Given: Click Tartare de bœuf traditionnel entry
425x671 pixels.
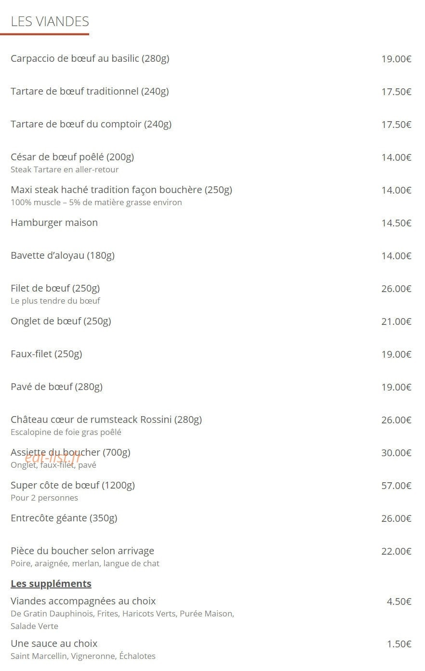Looking at the screenshot, I should coord(90,91).
